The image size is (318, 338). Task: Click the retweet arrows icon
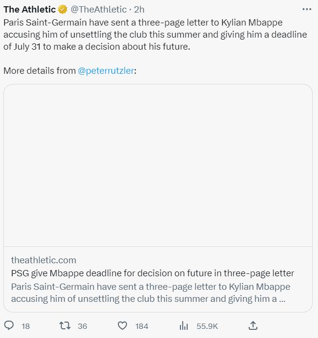(x=64, y=325)
